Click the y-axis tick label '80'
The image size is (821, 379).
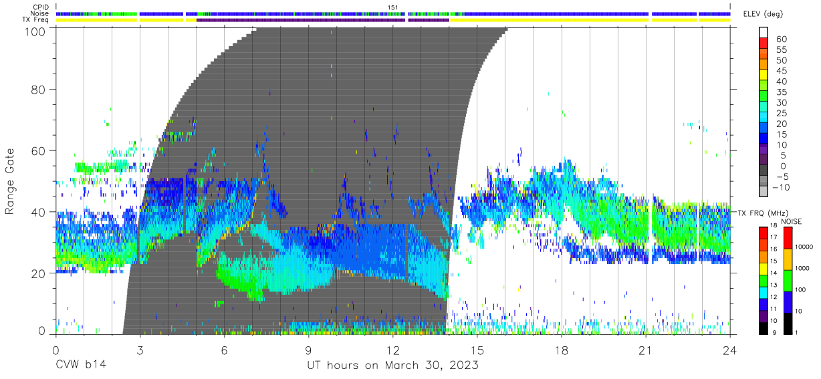click(x=39, y=90)
